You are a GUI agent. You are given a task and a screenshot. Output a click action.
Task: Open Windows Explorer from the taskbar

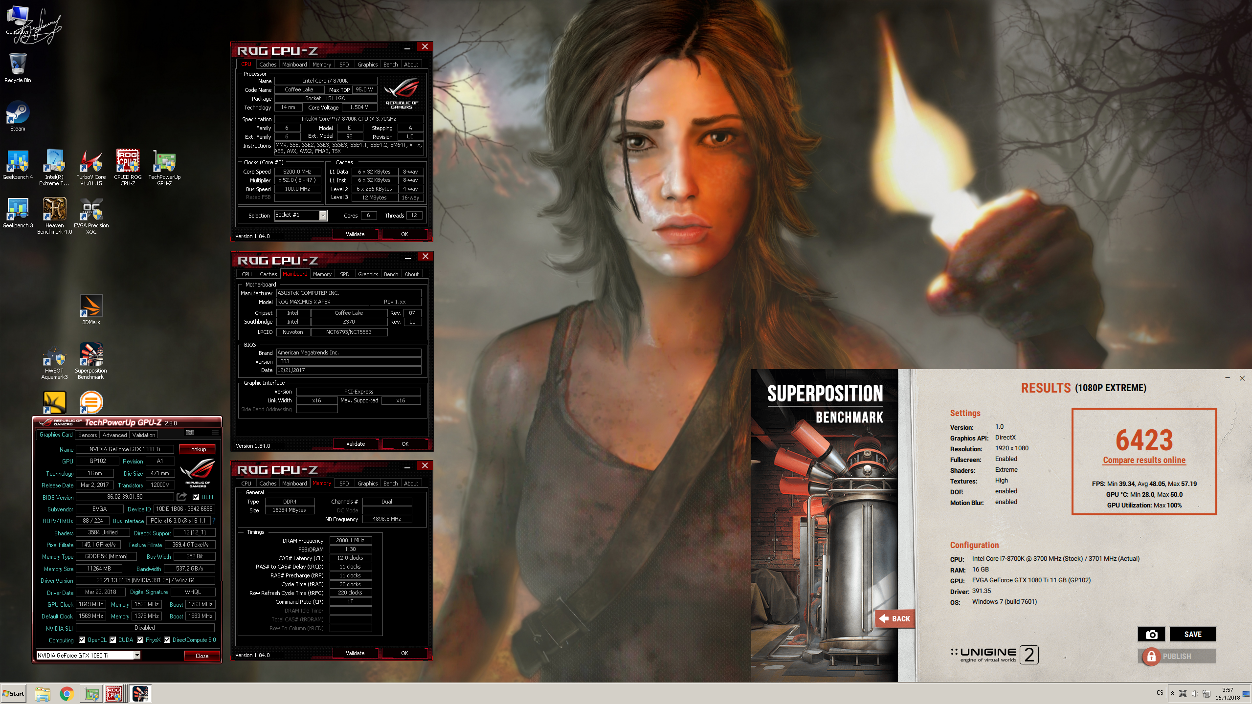(43, 694)
